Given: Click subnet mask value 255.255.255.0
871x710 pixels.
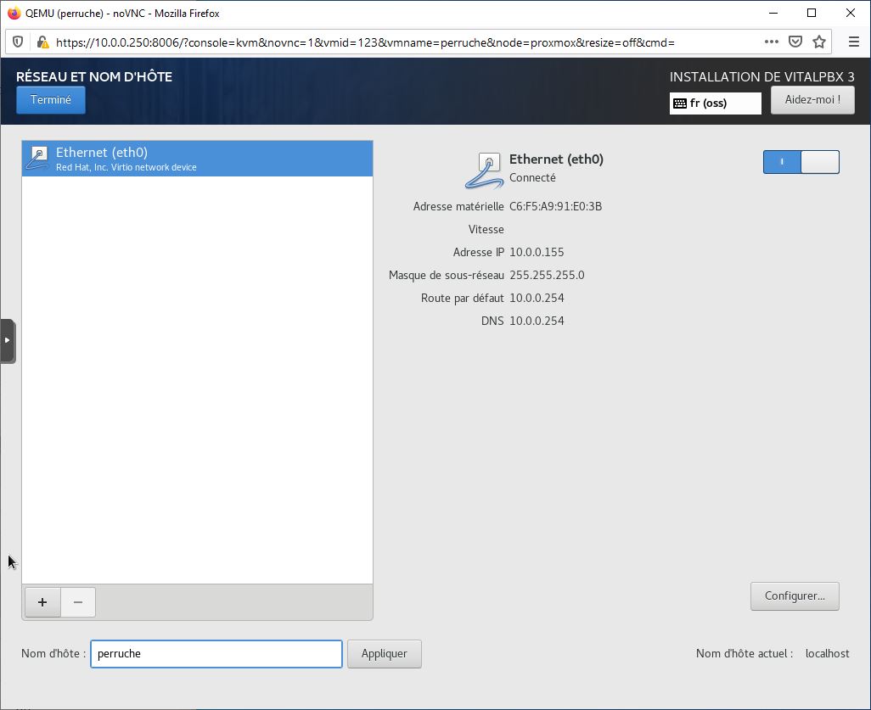Looking at the screenshot, I should click(547, 276).
